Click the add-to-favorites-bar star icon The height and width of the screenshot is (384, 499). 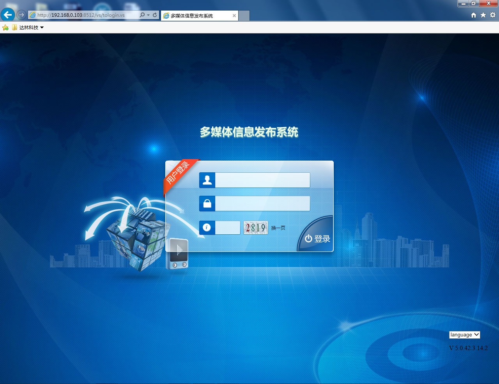click(x=5, y=27)
